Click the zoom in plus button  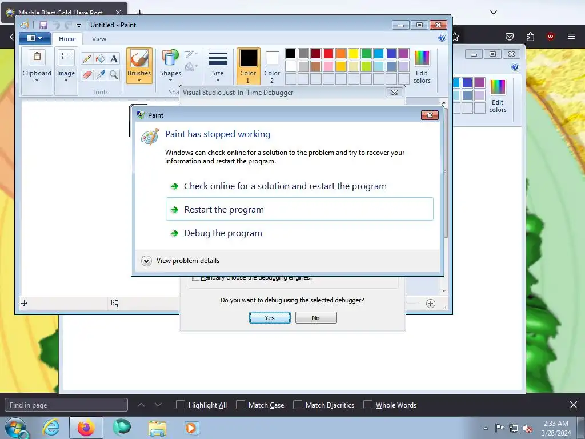coord(431,304)
